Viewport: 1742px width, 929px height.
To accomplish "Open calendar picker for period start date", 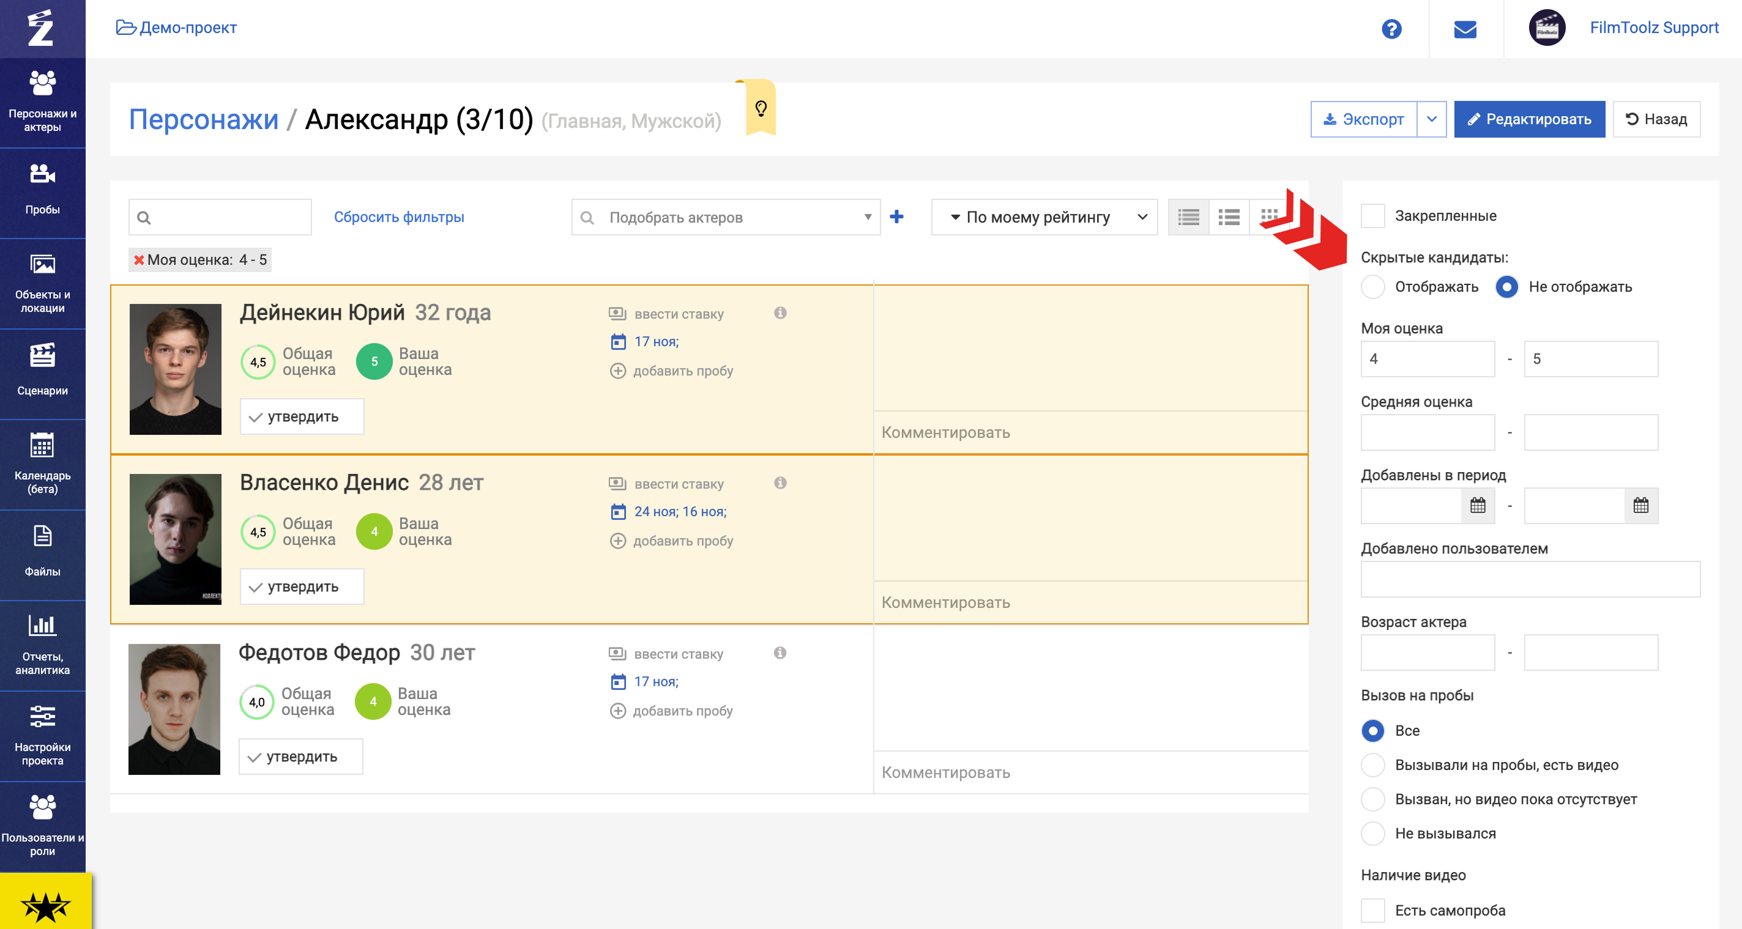I will (1477, 505).
